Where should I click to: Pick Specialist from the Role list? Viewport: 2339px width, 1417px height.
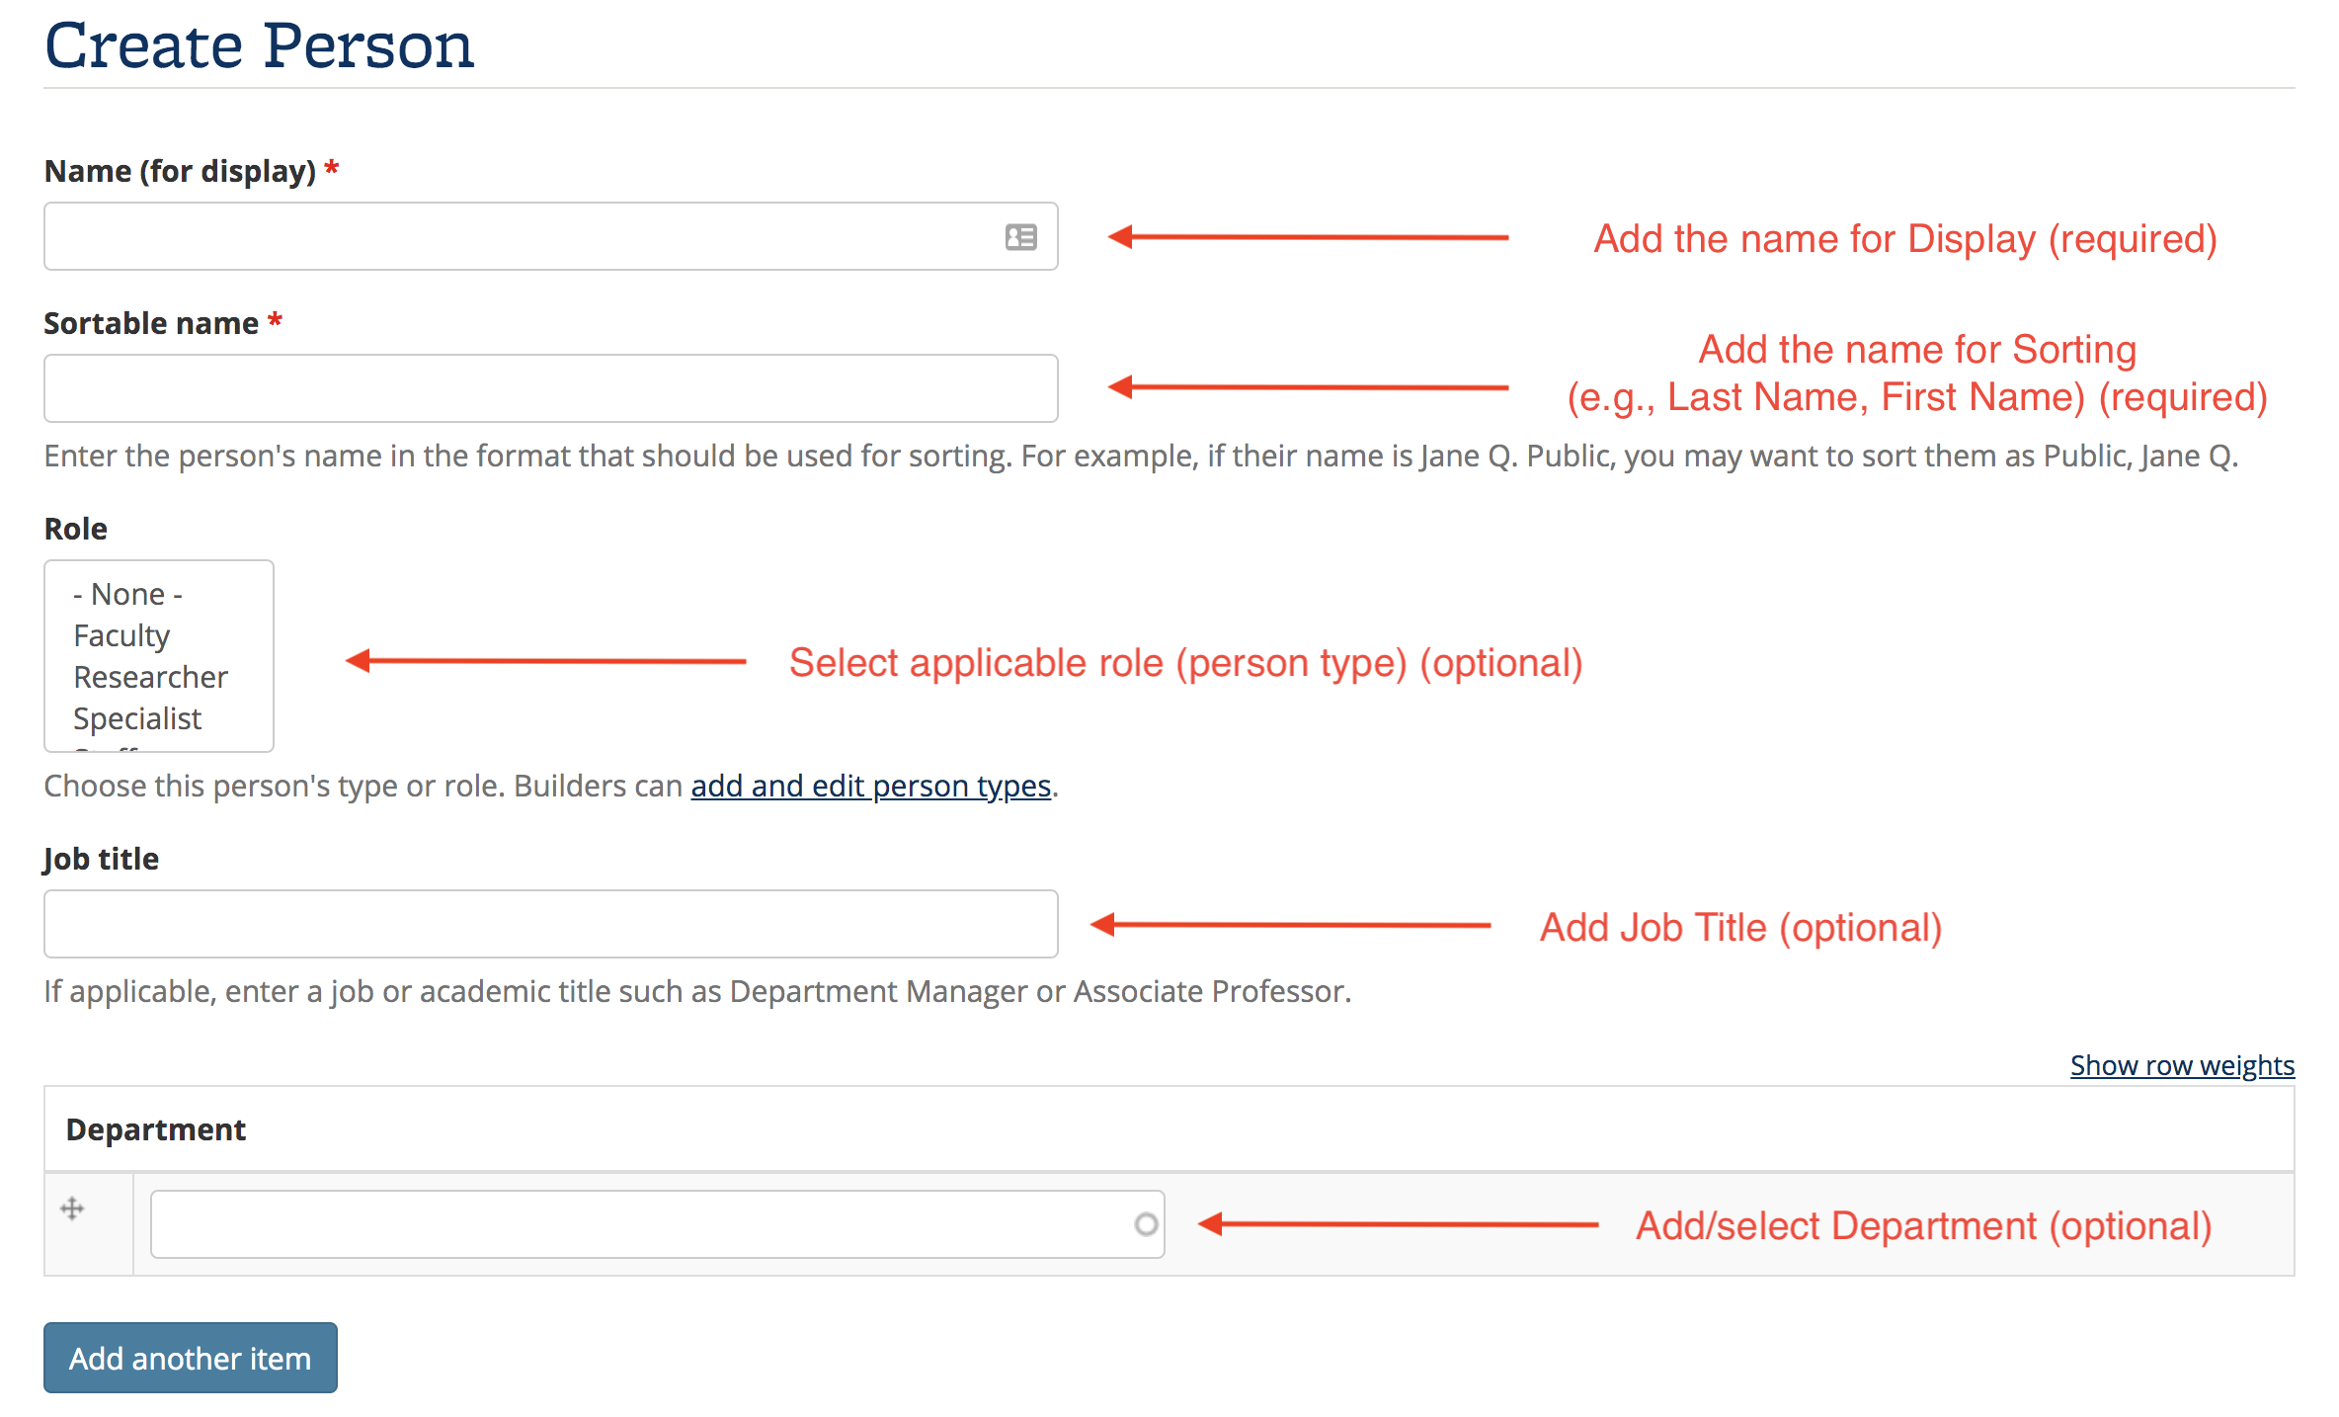tap(137, 718)
